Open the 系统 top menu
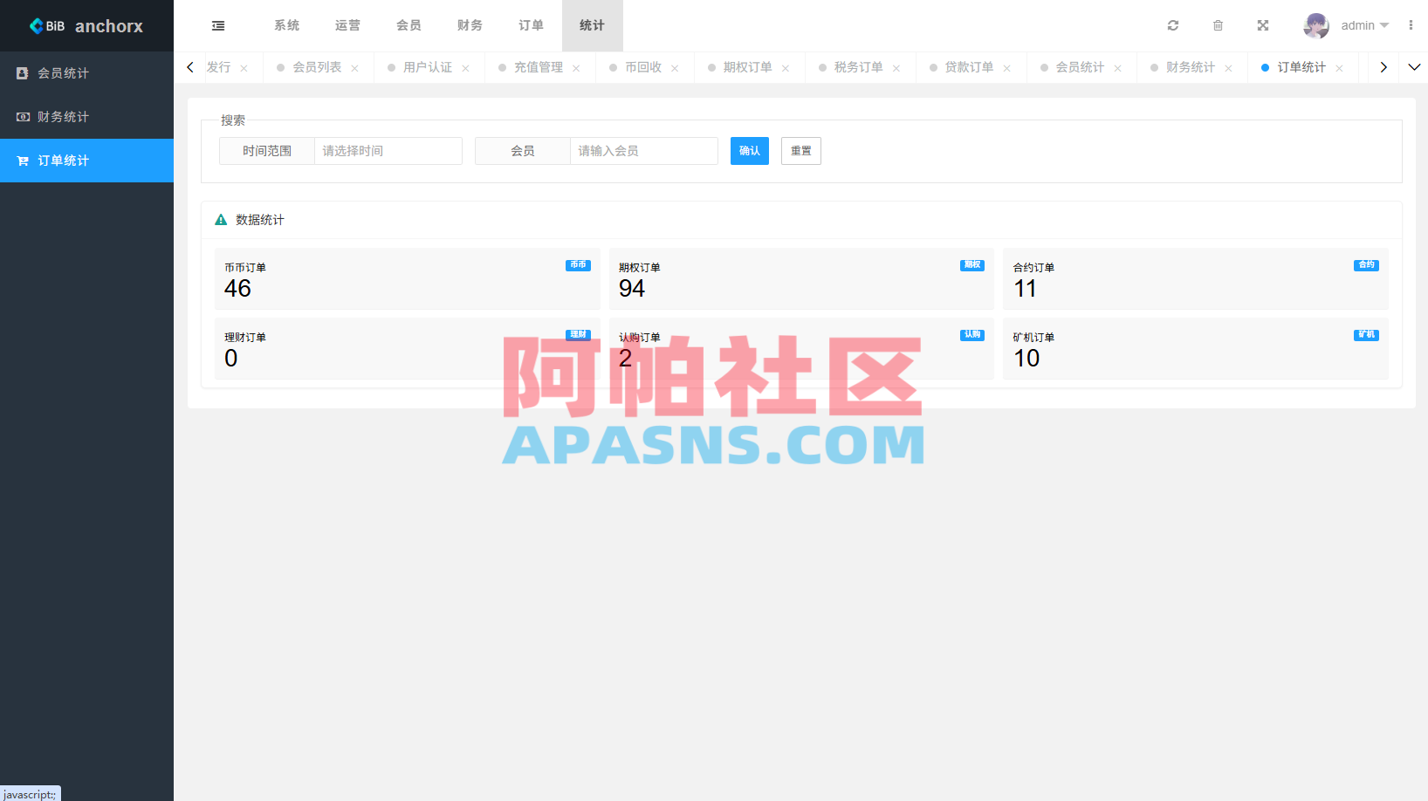The image size is (1428, 801). click(286, 25)
